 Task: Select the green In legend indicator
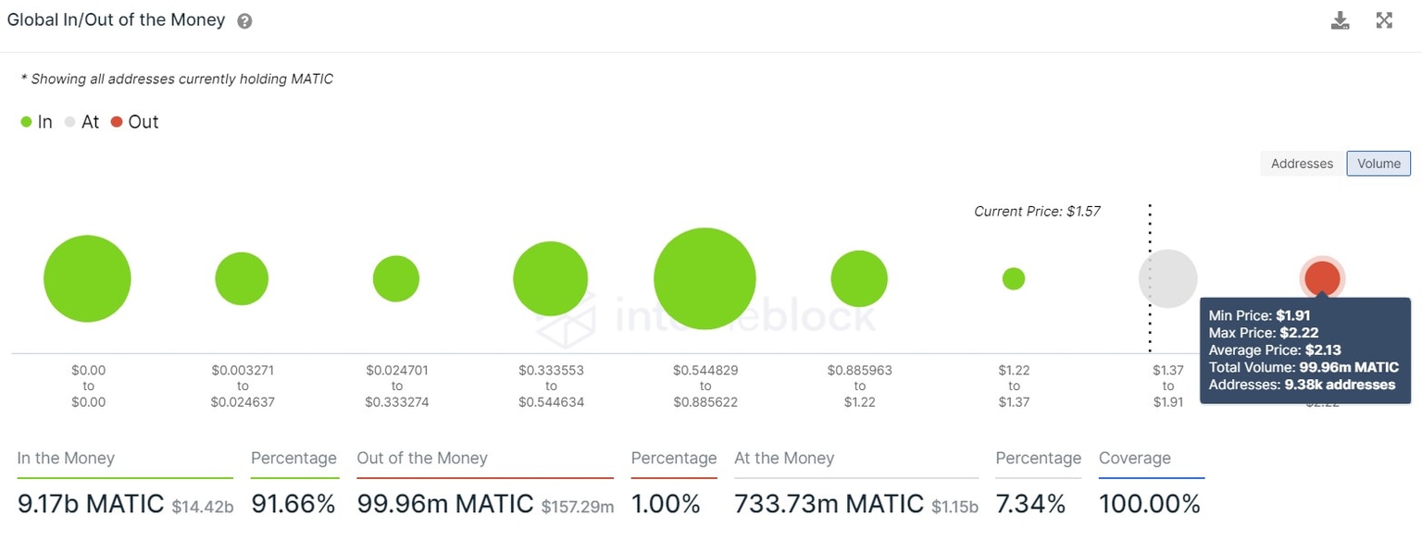25,121
